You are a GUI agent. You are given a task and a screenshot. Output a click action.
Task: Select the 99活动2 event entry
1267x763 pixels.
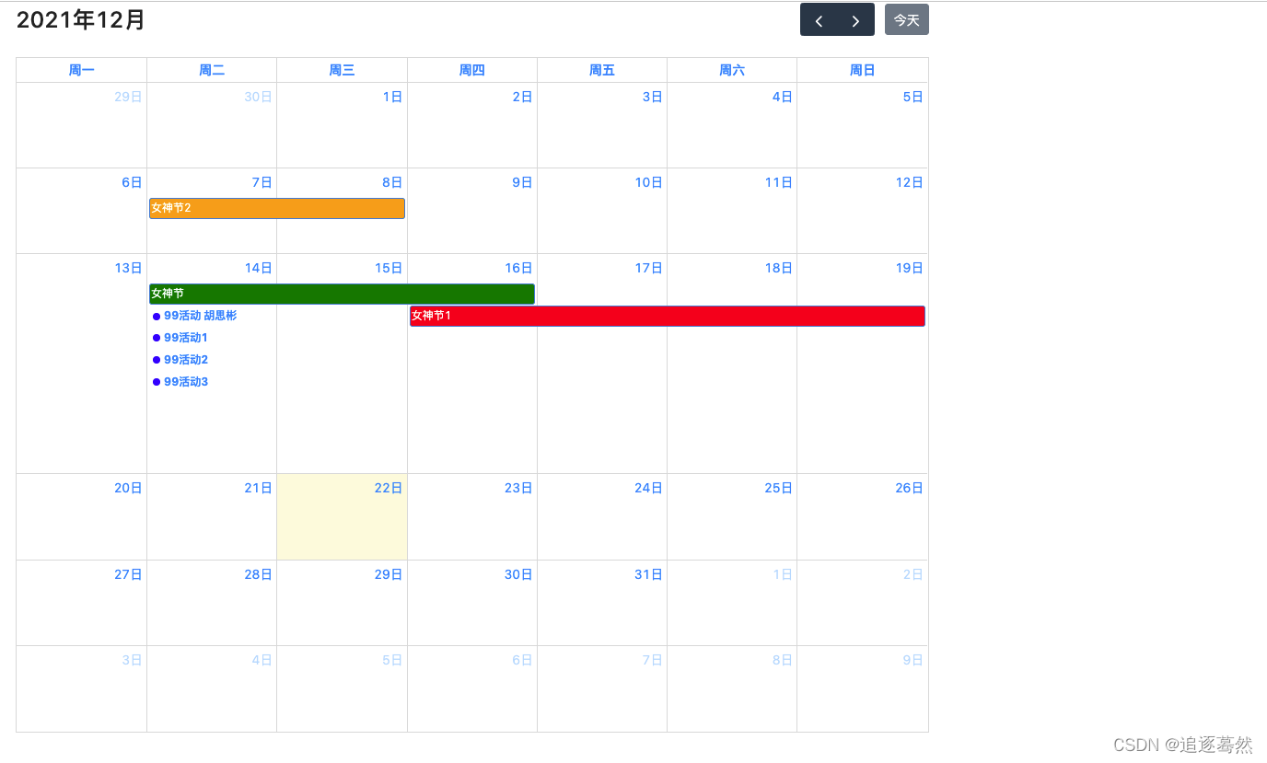click(184, 359)
